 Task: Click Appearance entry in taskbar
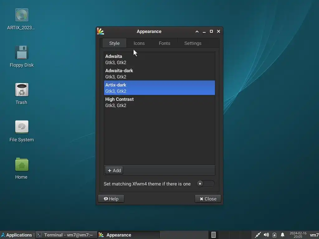(129, 235)
